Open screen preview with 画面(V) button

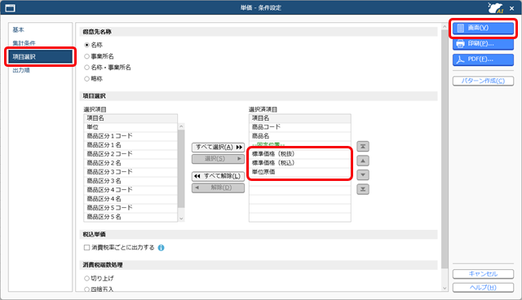pos(483,28)
